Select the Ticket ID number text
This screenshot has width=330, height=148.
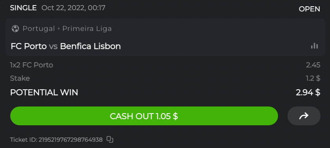[x=70, y=139]
